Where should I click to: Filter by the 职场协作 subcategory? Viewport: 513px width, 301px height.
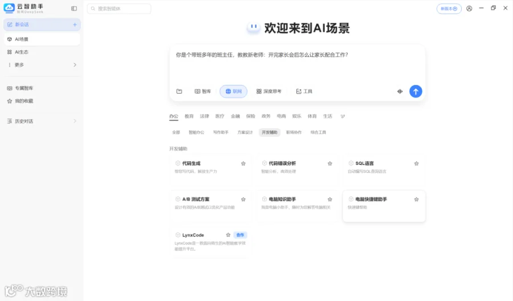click(x=294, y=132)
